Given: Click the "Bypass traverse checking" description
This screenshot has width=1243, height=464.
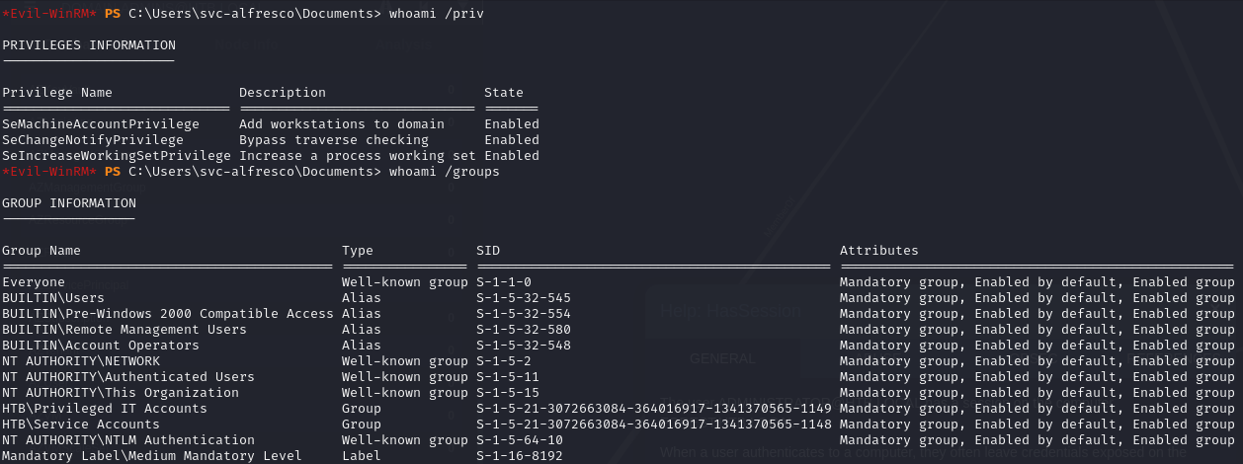Looking at the screenshot, I should 334,140.
